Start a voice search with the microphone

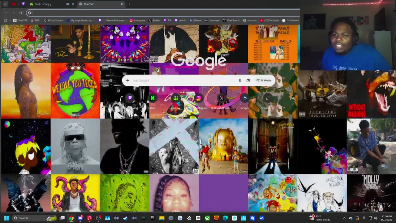(240, 81)
